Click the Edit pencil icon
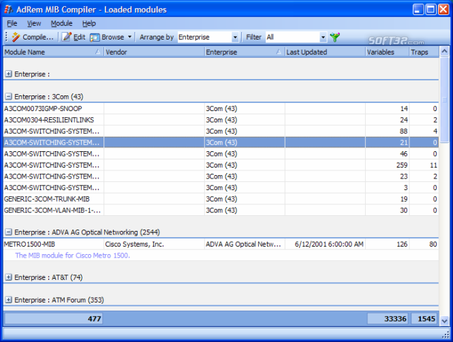The height and width of the screenshot is (342, 453). 67,37
